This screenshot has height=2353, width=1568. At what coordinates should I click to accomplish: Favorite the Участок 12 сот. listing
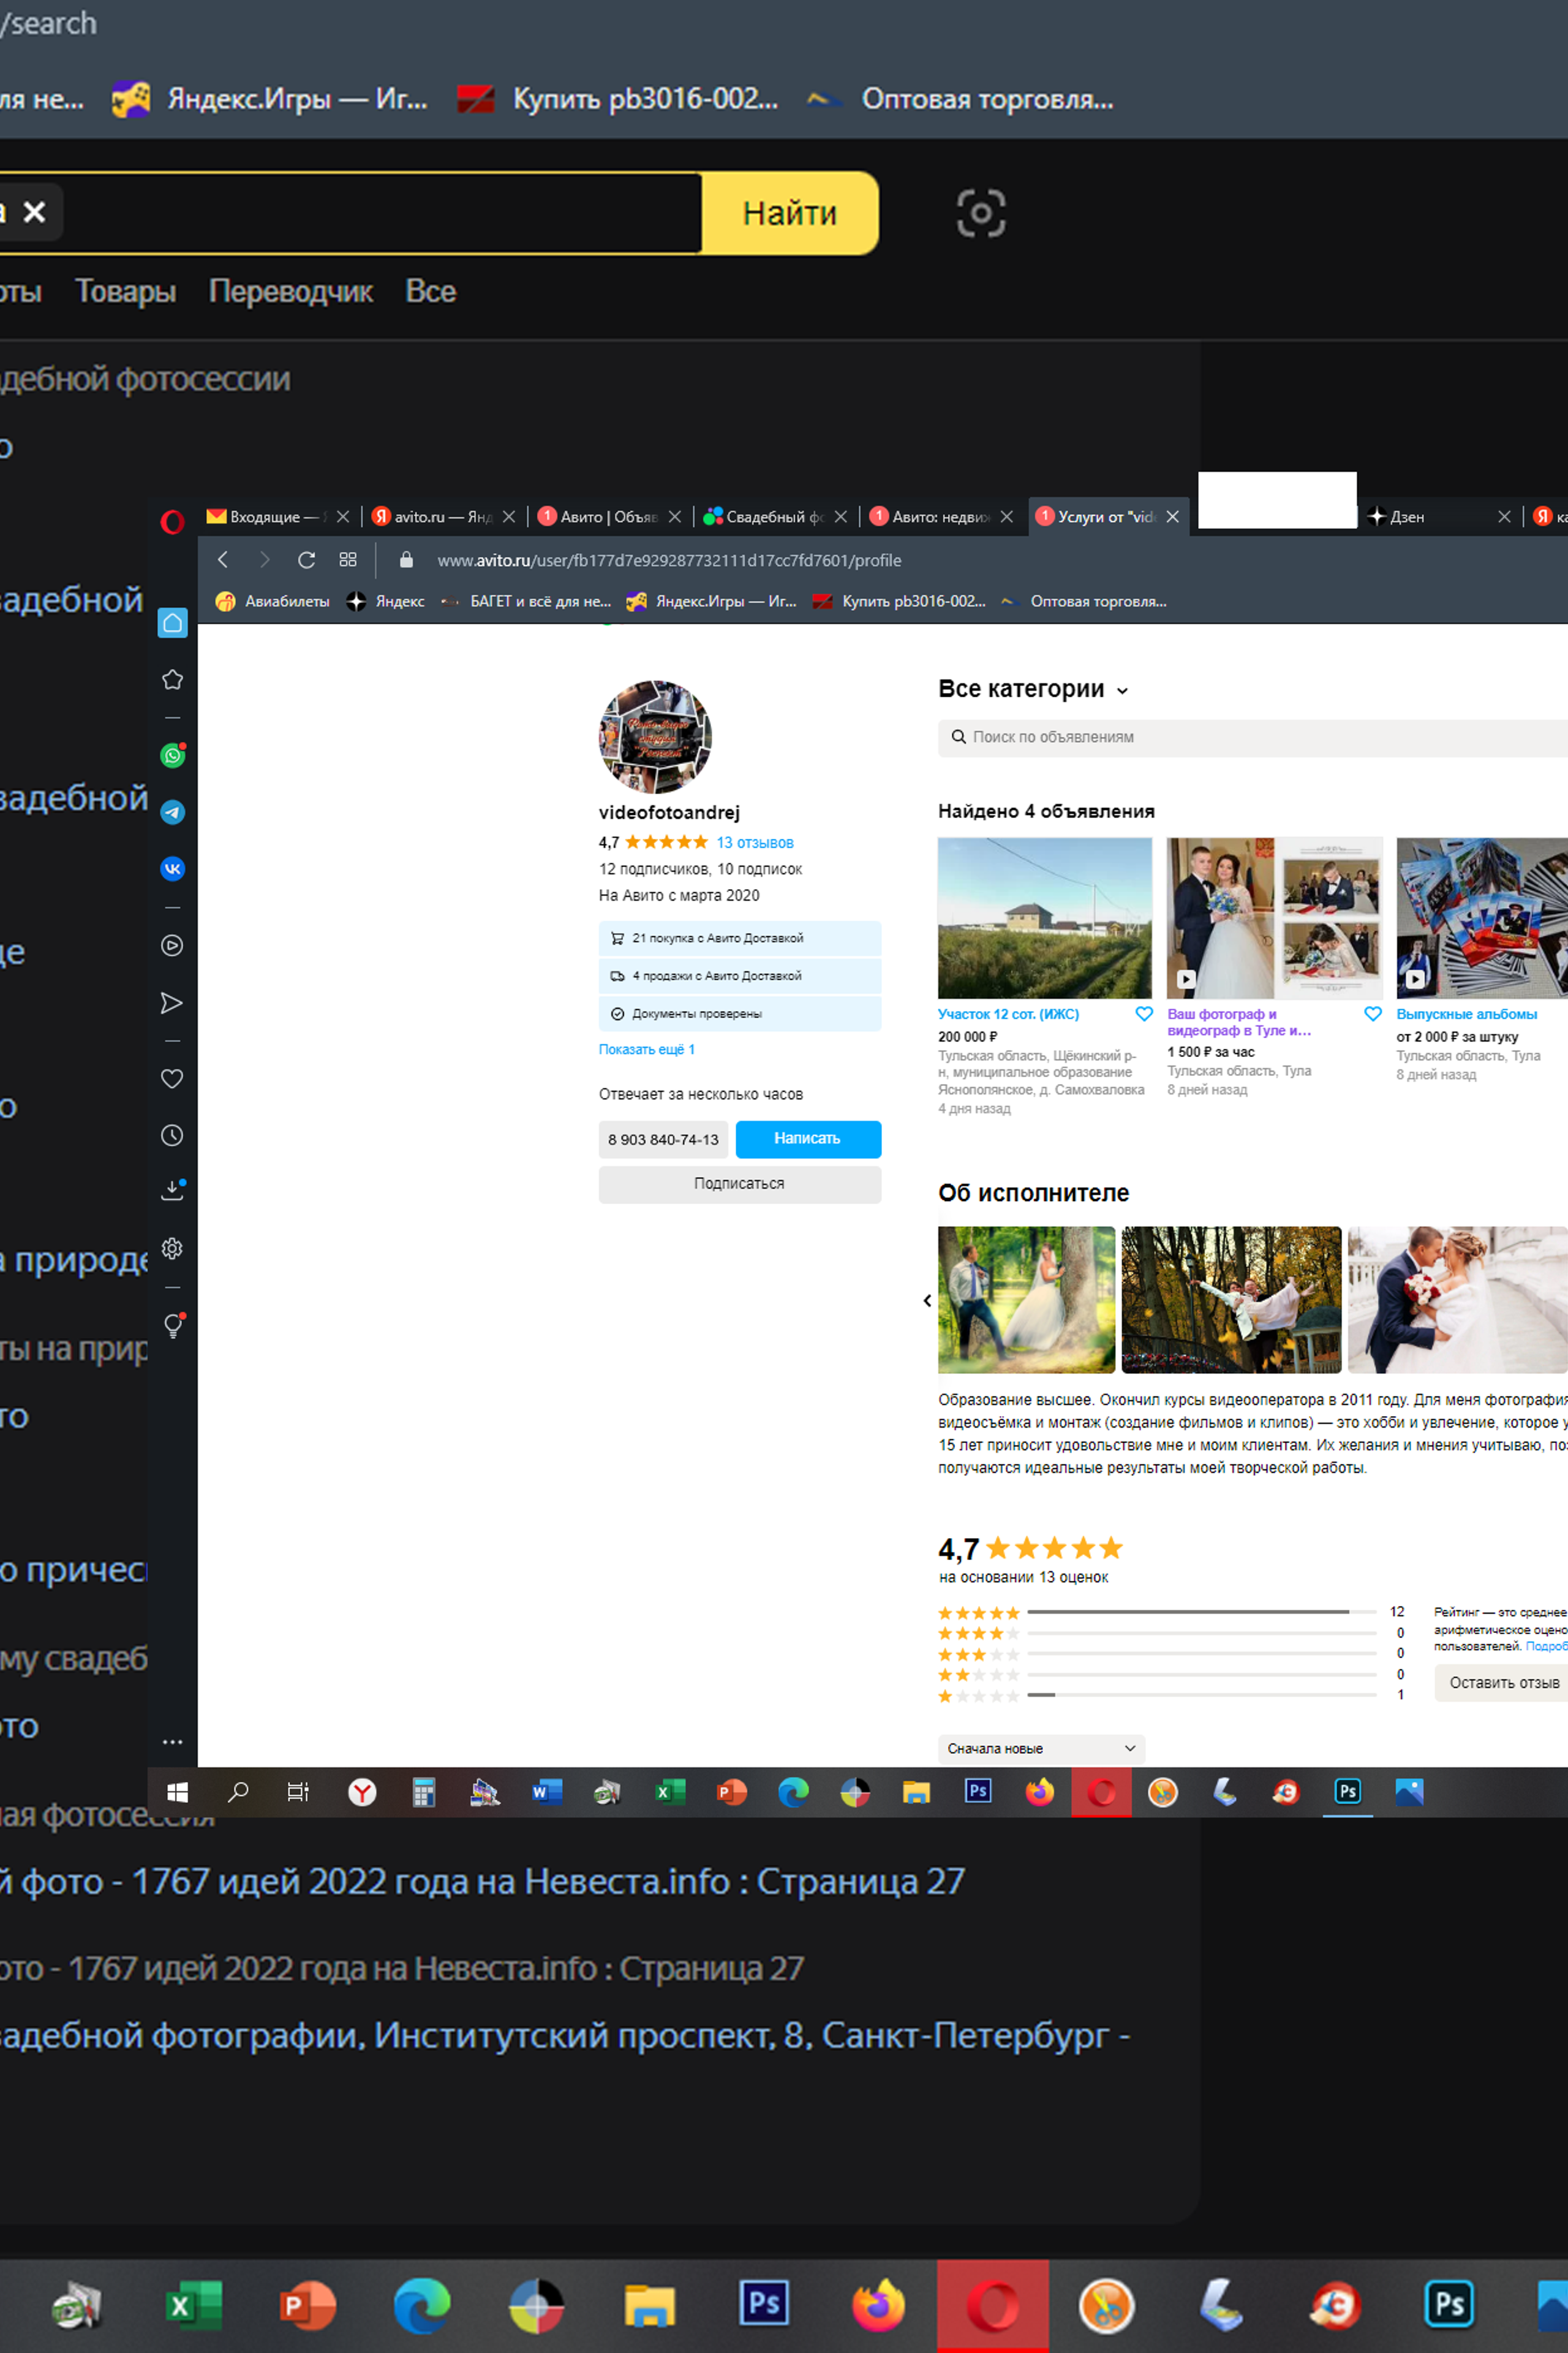click(1144, 1014)
